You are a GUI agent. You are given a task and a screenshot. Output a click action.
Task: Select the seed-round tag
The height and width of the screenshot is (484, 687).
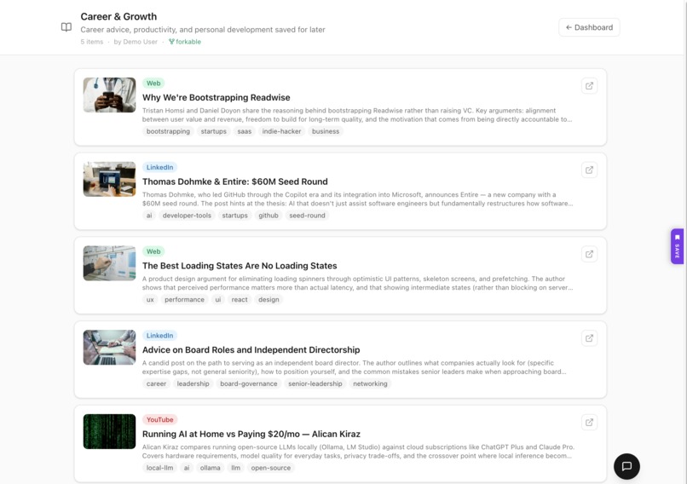[307, 216]
